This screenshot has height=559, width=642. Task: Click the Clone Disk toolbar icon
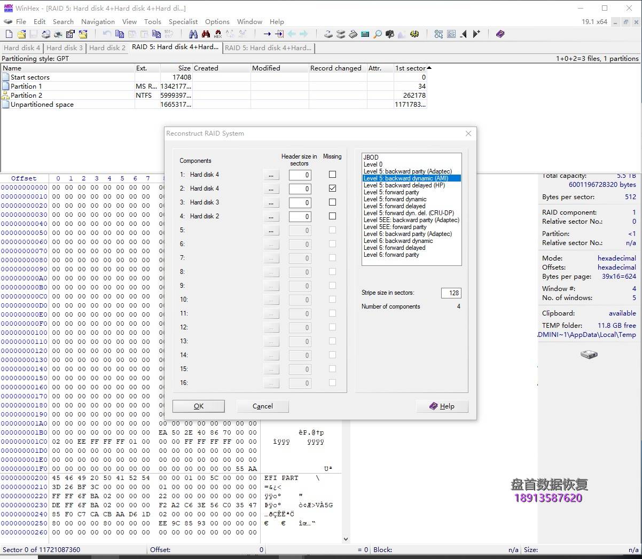pos(340,34)
